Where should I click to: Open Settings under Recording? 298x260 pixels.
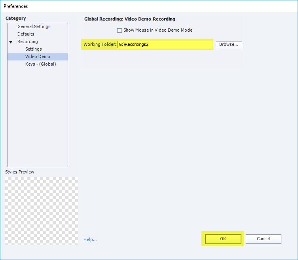point(34,49)
